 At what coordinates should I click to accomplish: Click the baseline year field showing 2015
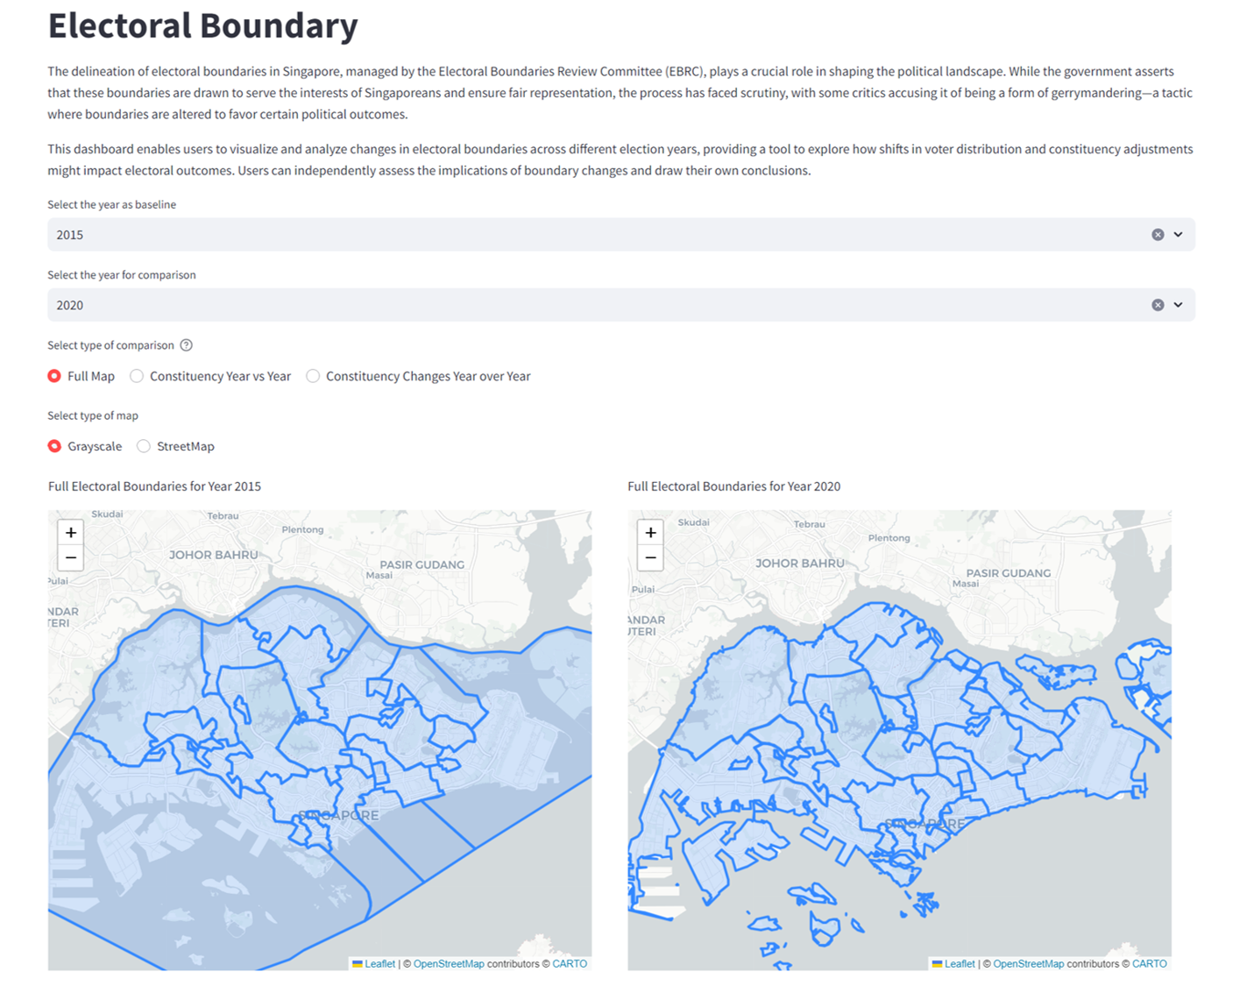pos(596,235)
